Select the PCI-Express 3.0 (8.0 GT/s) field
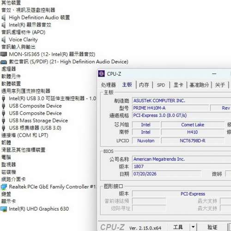The image size is (231, 231). point(182,115)
